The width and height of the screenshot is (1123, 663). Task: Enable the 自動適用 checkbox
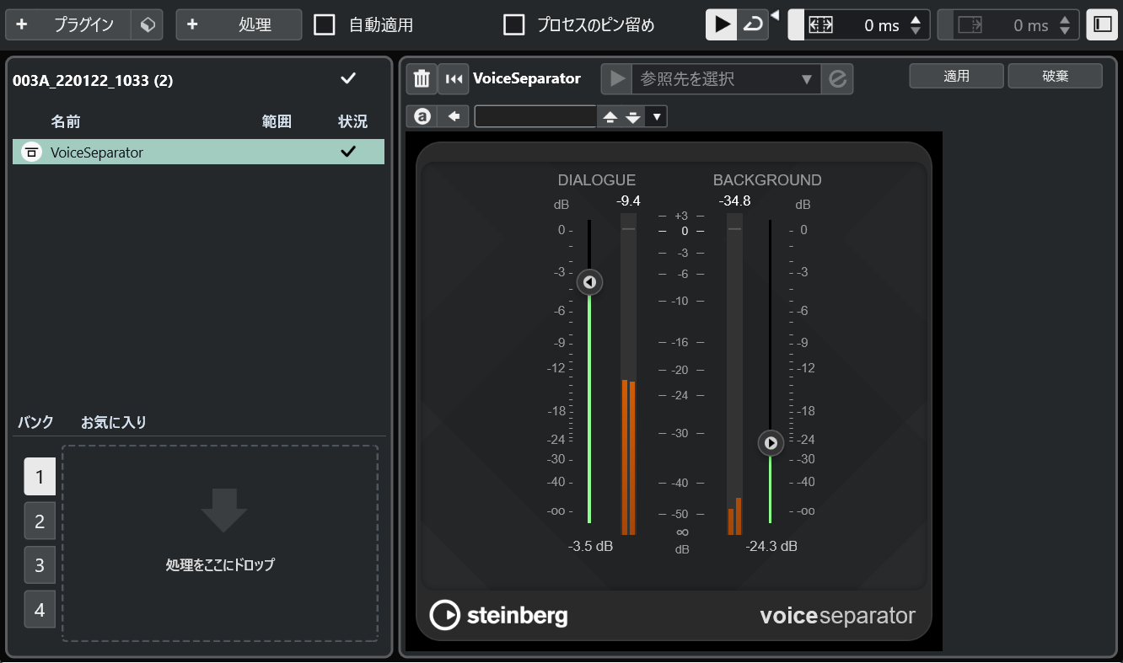325,25
